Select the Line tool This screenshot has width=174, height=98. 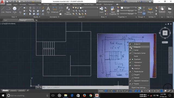point(3,10)
